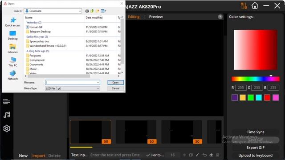Delete frame with trash icon
This screenshot has width=285, height=160.
(218, 155)
